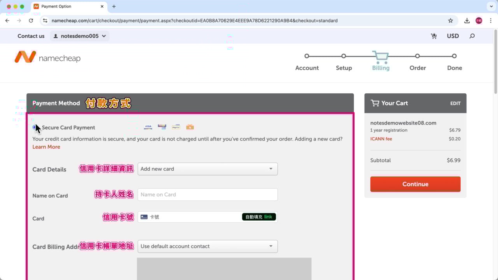Go back to the previous page
This screenshot has height=280, width=498.
point(7,21)
